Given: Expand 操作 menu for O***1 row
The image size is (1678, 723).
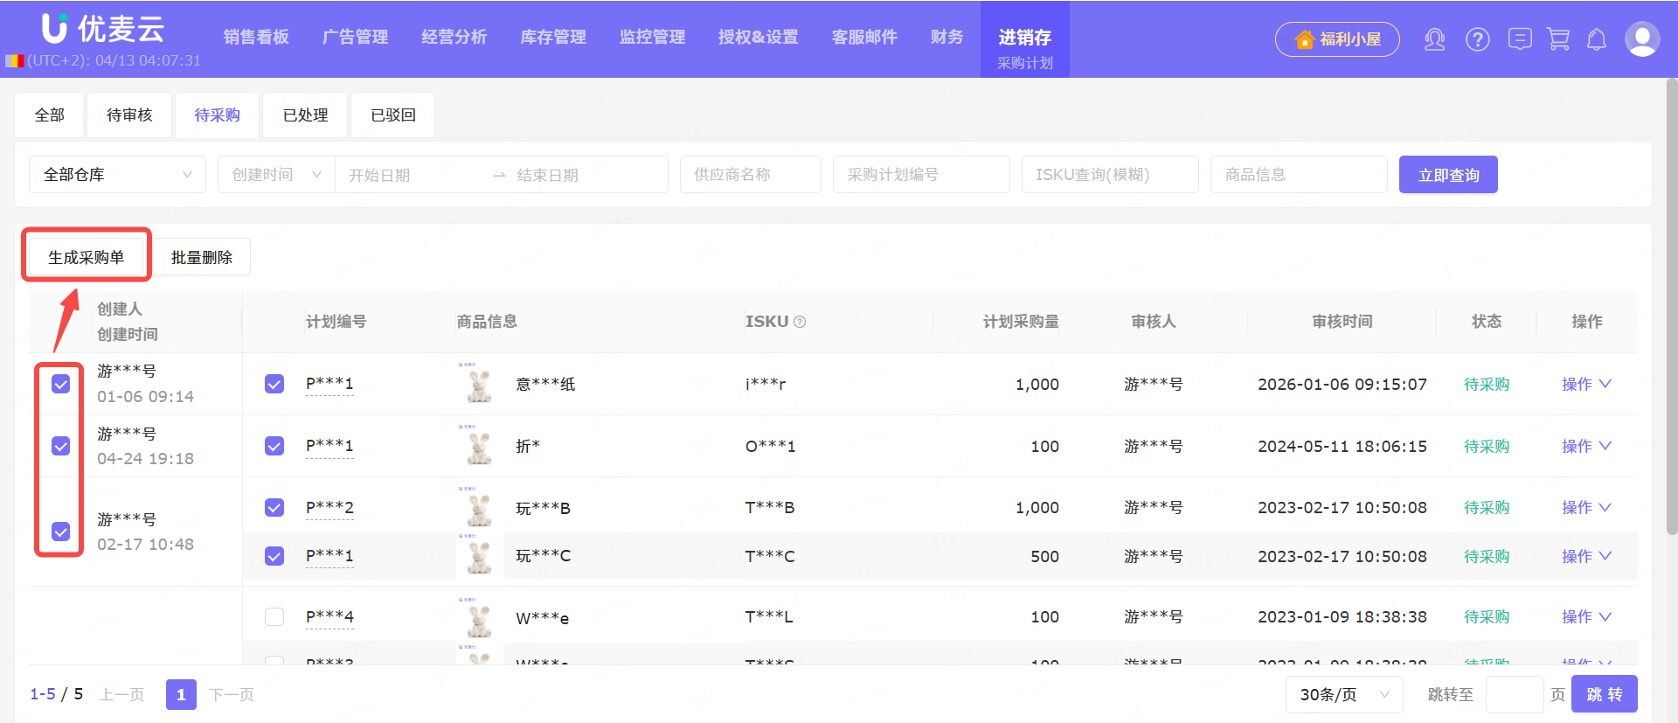Looking at the screenshot, I should coord(1586,446).
